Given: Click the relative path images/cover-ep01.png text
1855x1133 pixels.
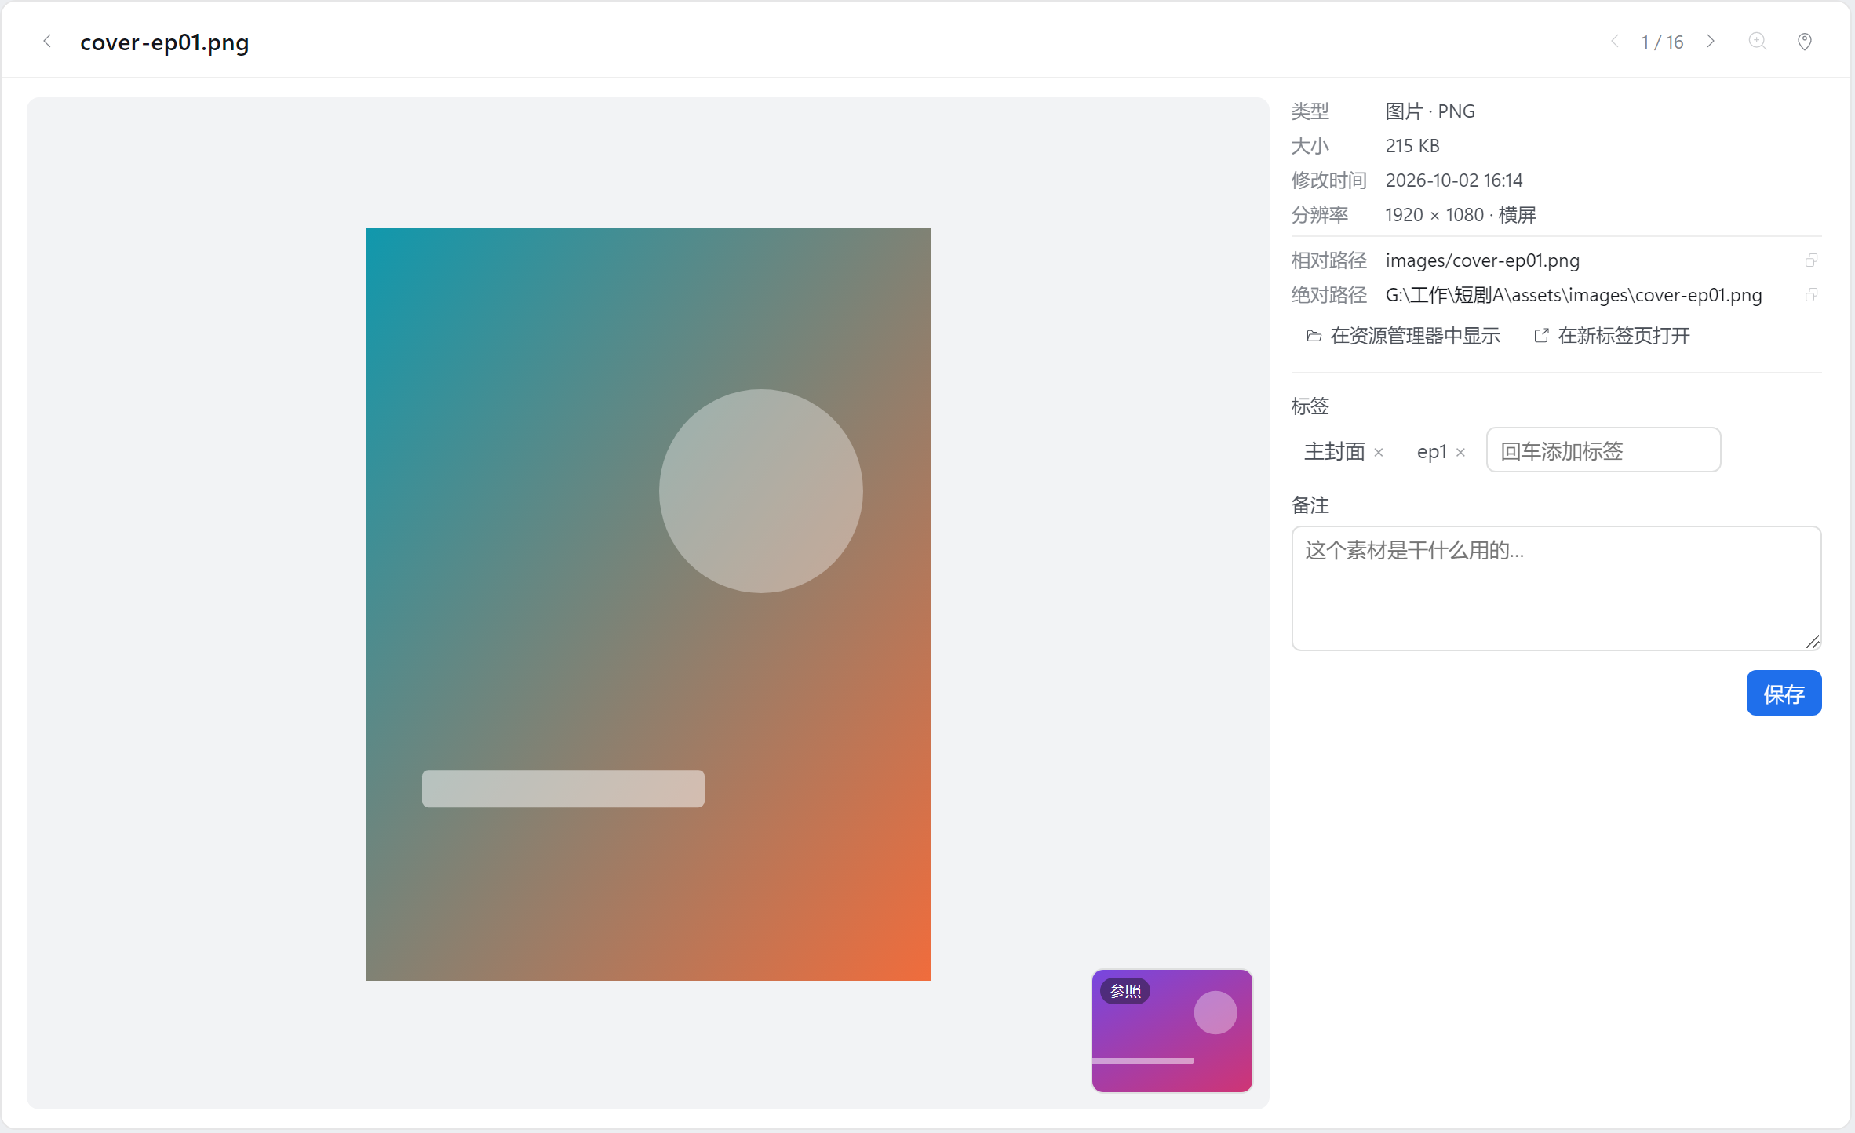Looking at the screenshot, I should coord(1482,260).
